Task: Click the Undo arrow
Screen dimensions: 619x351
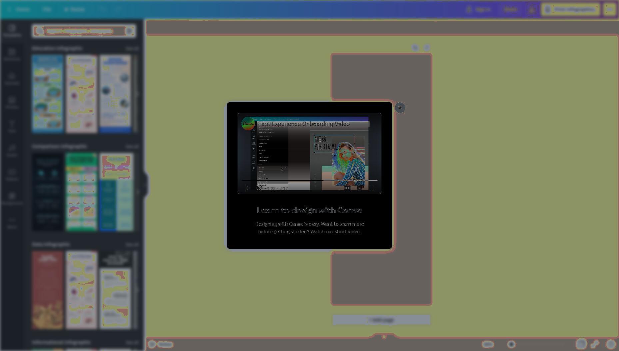Action: 102,9
